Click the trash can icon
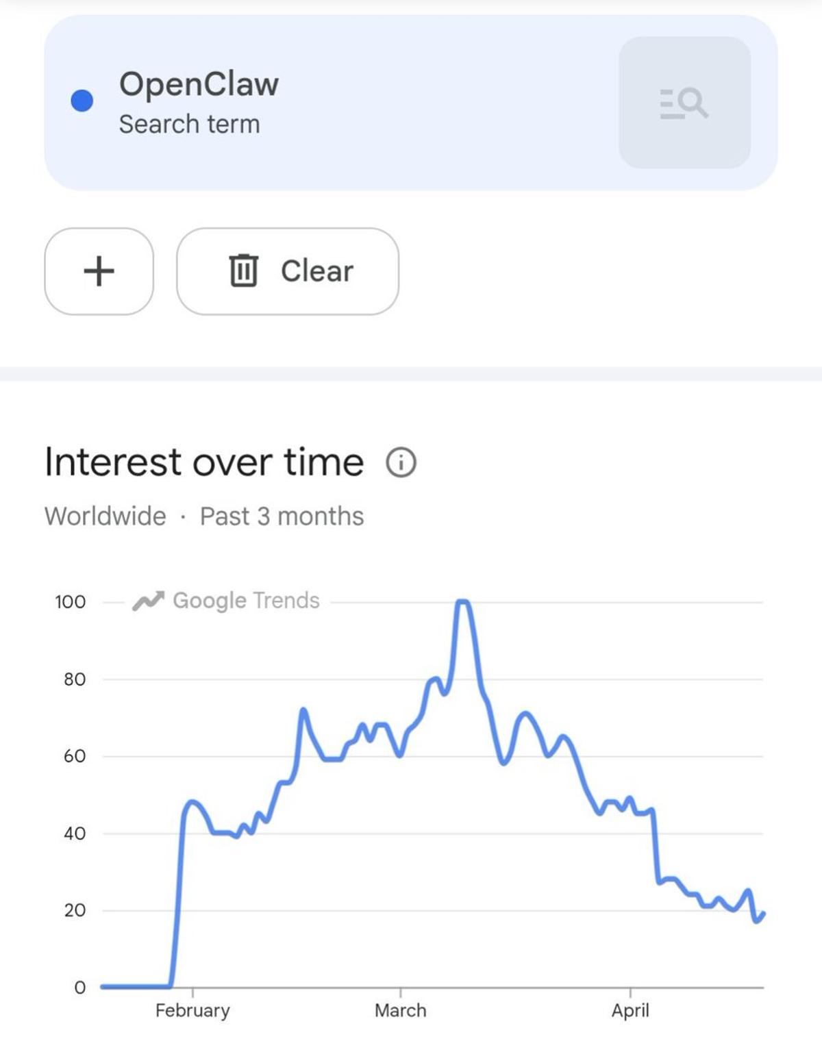This screenshot has width=822, height=1039. (x=243, y=271)
